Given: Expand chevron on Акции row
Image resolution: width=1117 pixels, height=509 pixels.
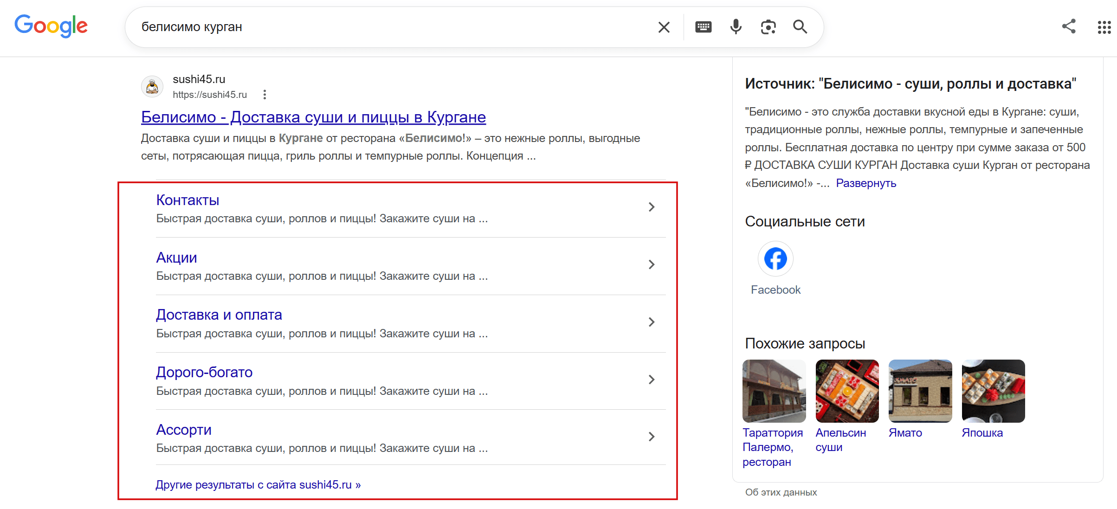Looking at the screenshot, I should (652, 264).
